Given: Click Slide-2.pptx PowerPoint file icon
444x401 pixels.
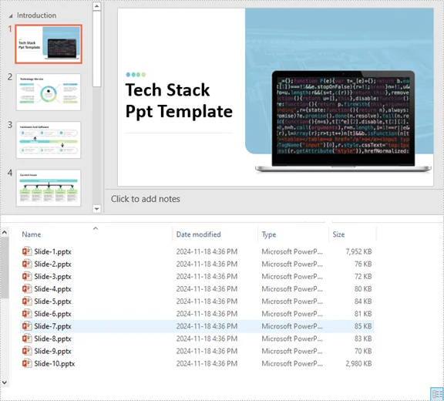Looking at the screenshot, I should pyautogui.click(x=27, y=264).
